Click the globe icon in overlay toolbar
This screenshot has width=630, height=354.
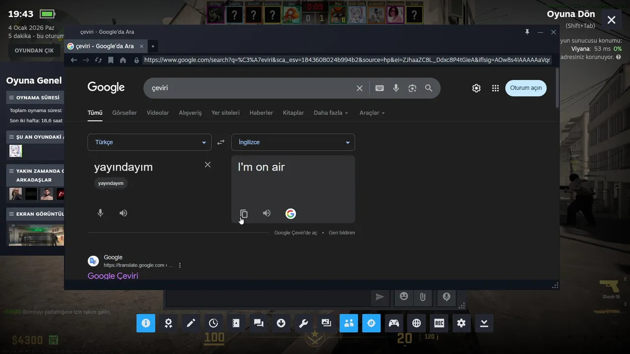click(417, 323)
